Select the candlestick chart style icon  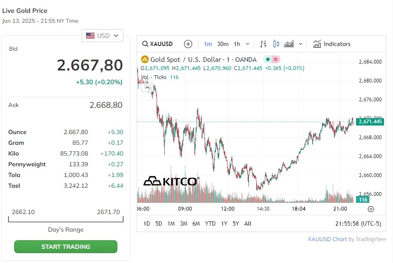tap(276, 44)
